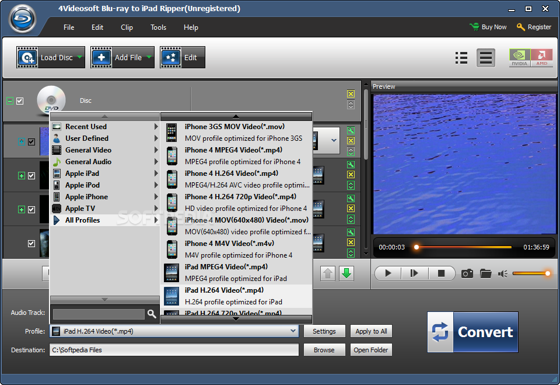Expand the second title with the plus icon

pyautogui.click(x=22, y=176)
